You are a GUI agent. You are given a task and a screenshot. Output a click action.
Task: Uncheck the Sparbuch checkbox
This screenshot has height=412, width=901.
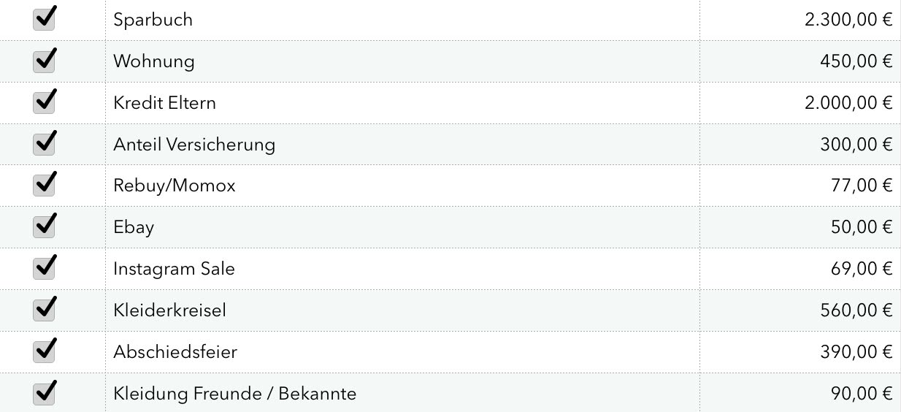coord(45,20)
